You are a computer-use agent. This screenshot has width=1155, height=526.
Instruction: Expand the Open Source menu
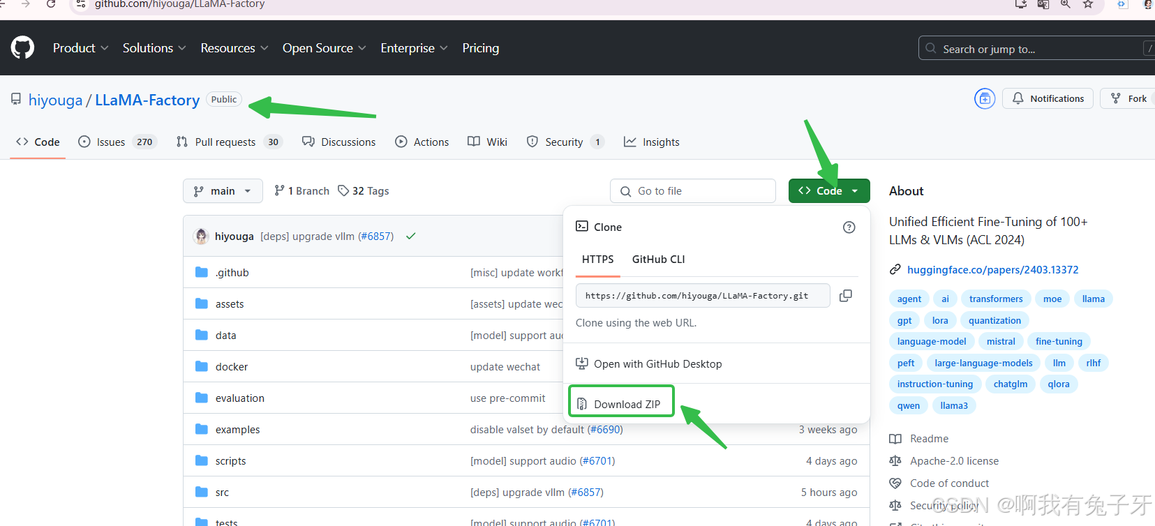[325, 48]
